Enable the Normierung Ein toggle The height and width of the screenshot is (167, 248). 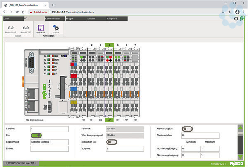(x=188, y=129)
